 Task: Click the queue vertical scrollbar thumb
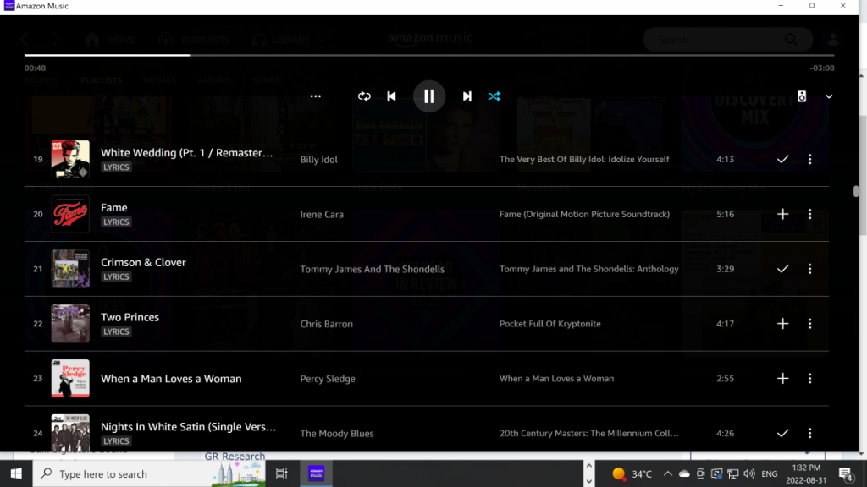856,191
